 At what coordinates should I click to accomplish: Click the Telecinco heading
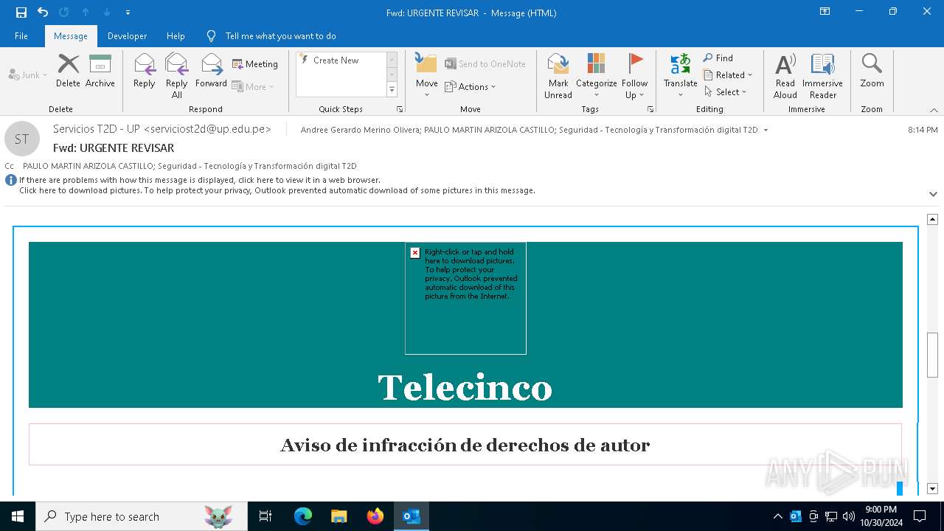465,387
